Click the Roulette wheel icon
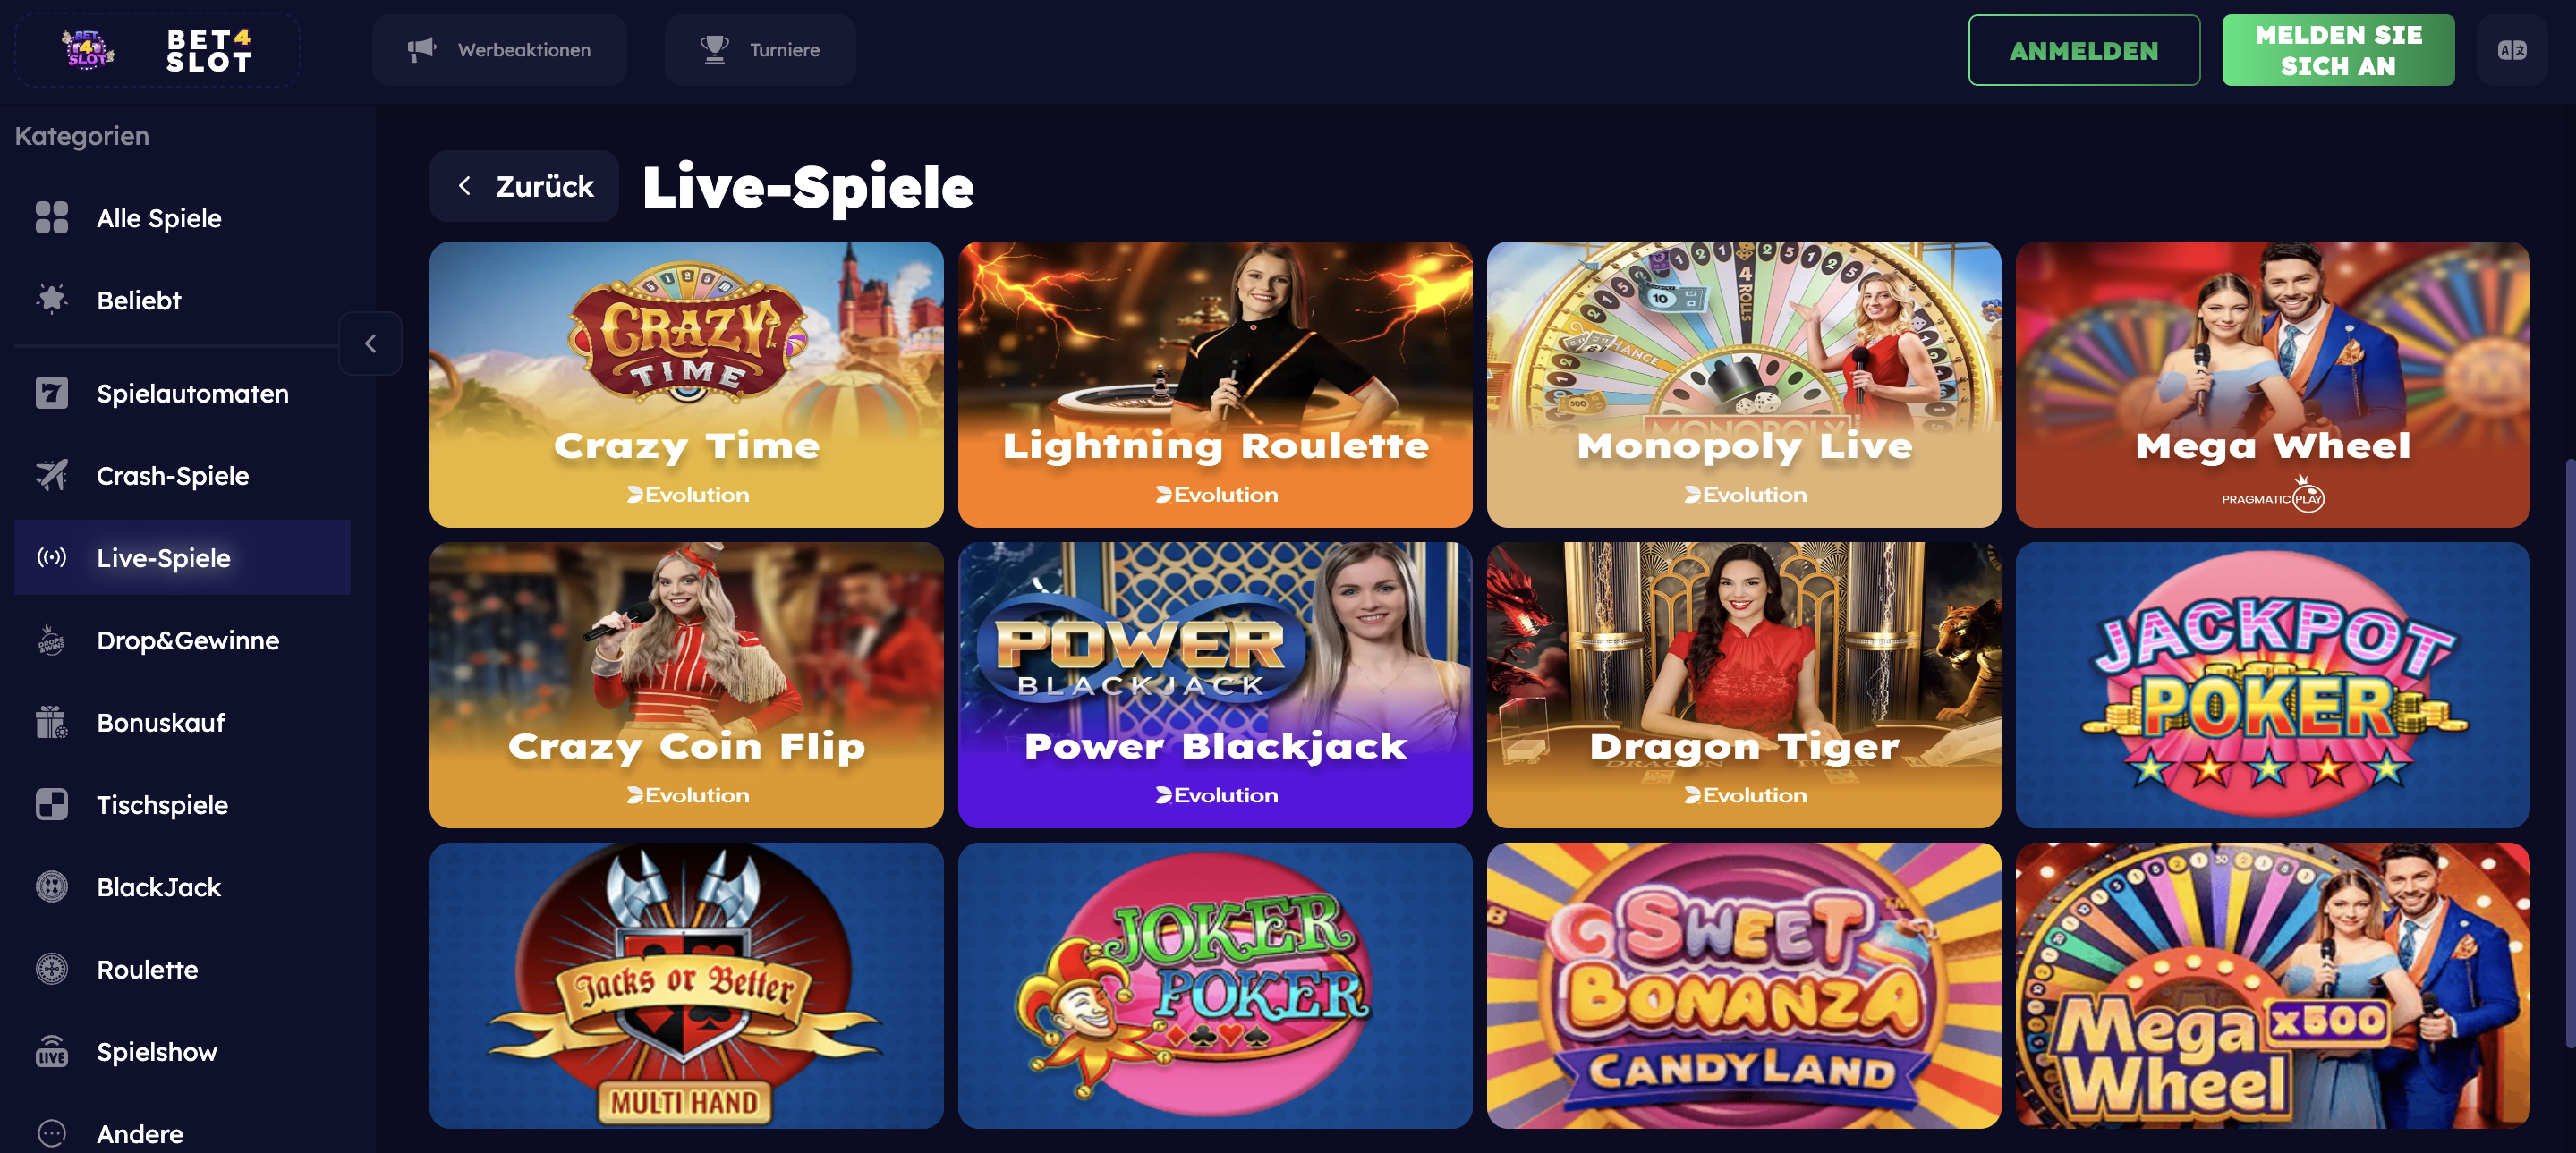 52,969
